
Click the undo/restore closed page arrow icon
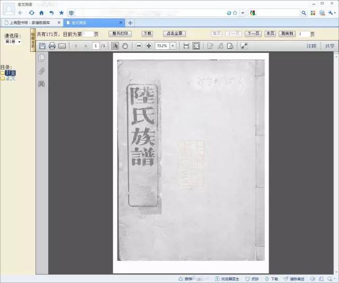[x=51, y=13]
